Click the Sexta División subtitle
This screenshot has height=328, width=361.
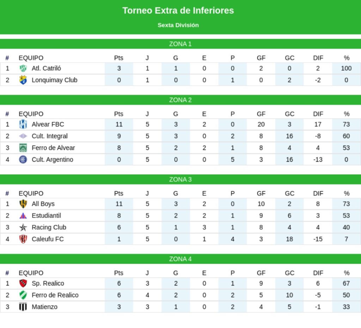(178, 25)
